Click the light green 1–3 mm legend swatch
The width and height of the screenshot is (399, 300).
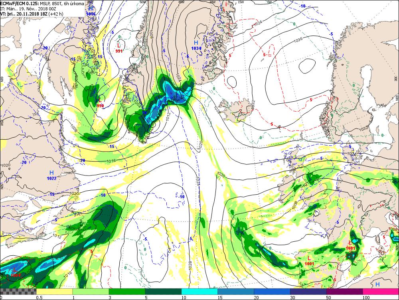tap(91, 291)
